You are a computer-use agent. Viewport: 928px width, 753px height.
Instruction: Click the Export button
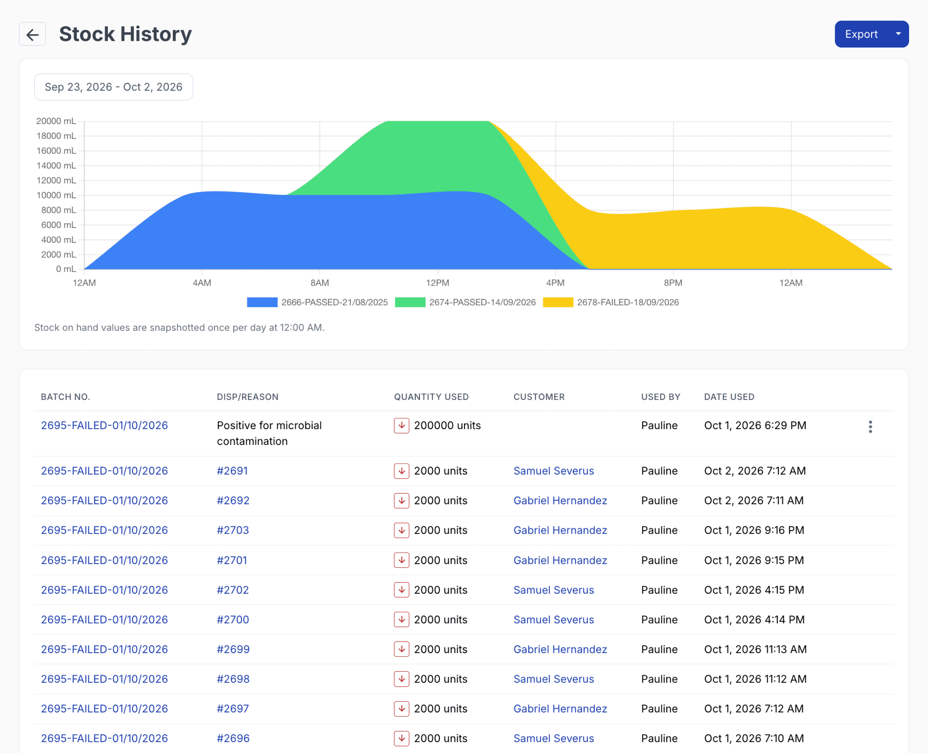(x=861, y=34)
